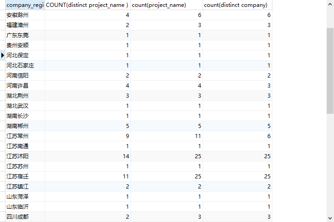This screenshot has width=334, height=222.
Task: Click distinct company value 3 in 河南许昌 row
Action: [238, 86]
